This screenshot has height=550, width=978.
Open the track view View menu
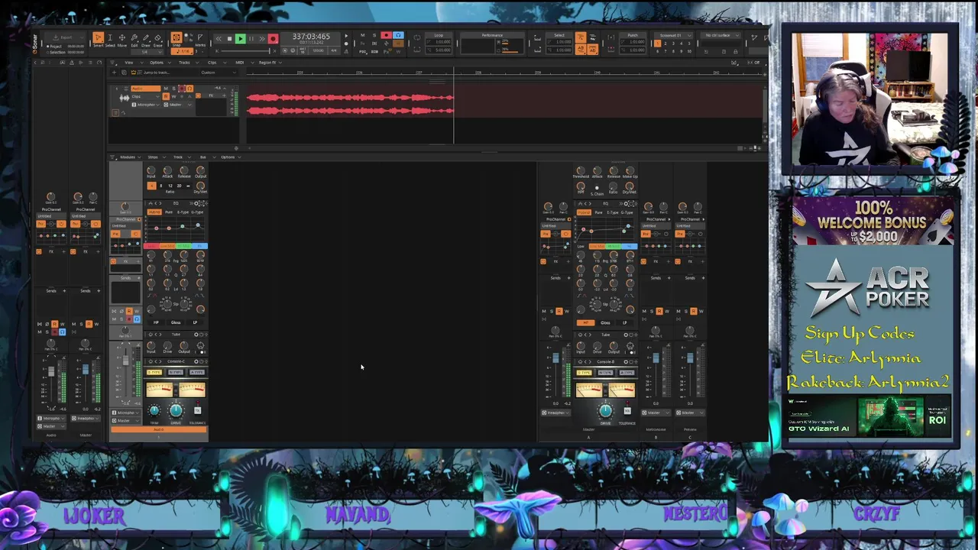point(132,63)
